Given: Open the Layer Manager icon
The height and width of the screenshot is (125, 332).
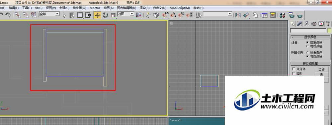Looking at the screenshot, I should tap(256, 15).
